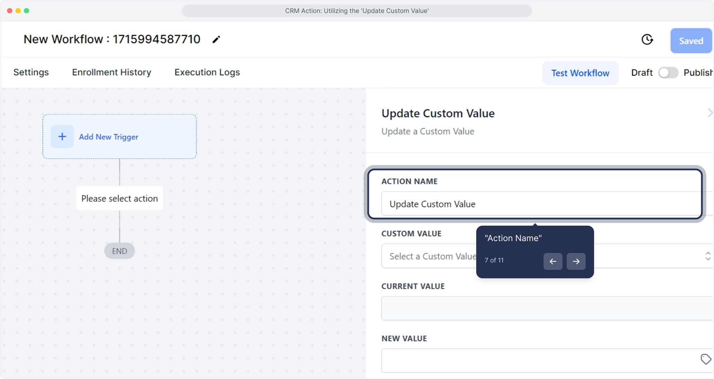Click the Action Name input field
This screenshot has height=379, width=714.
540,204
